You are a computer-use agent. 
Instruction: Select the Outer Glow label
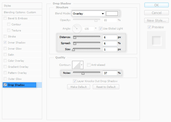pos(15,79)
